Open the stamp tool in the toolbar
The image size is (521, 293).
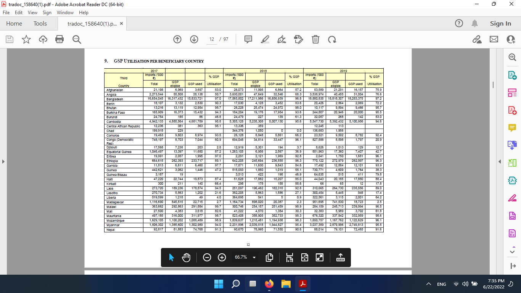pos(299,39)
